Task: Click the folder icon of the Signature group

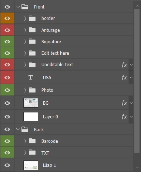Action: (32, 41)
